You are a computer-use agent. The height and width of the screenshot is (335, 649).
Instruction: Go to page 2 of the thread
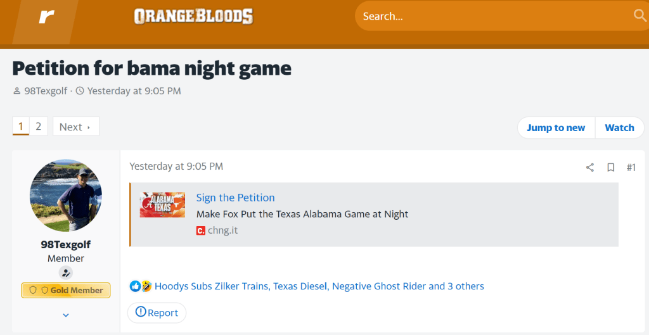pyautogui.click(x=38, y=127)
